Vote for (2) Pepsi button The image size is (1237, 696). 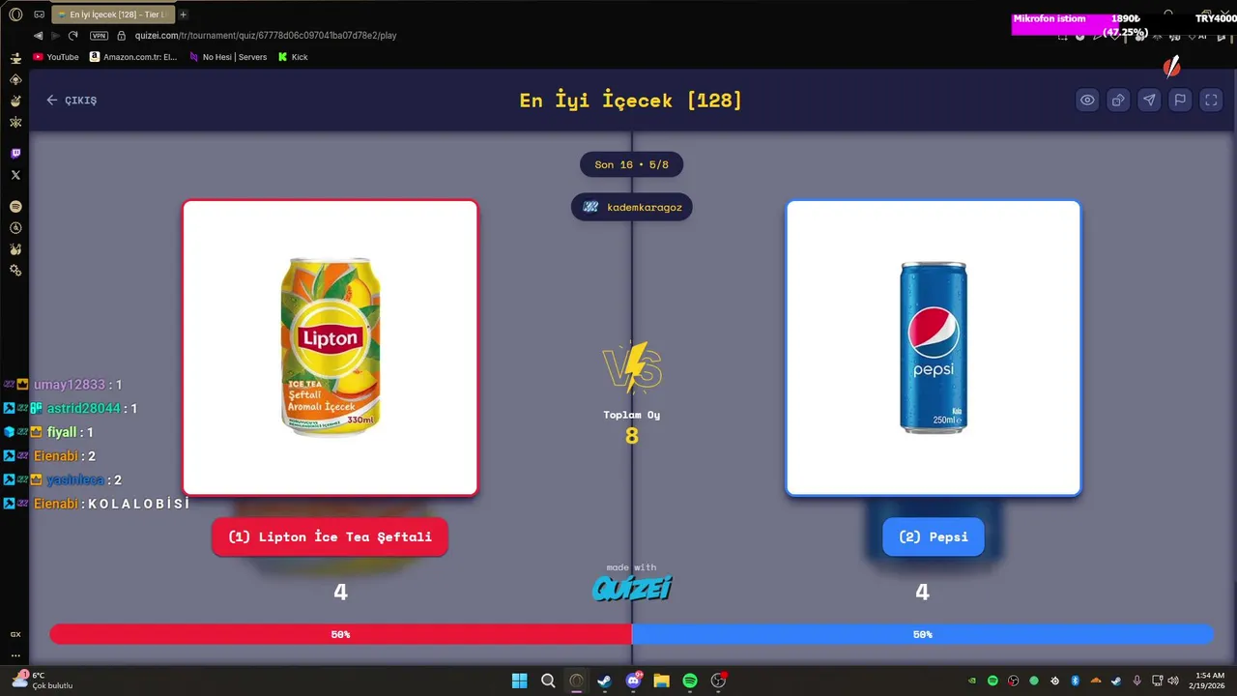coord(933,536)
